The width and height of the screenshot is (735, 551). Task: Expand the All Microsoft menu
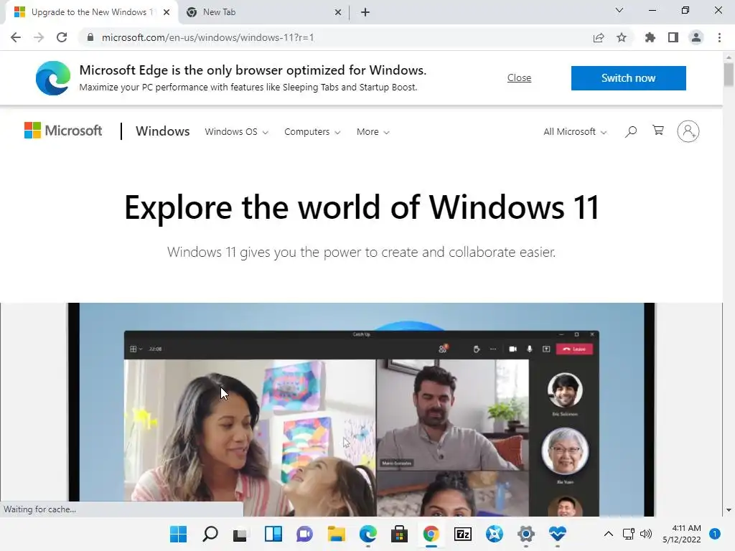pyautogui.click(x=575, y=132)
